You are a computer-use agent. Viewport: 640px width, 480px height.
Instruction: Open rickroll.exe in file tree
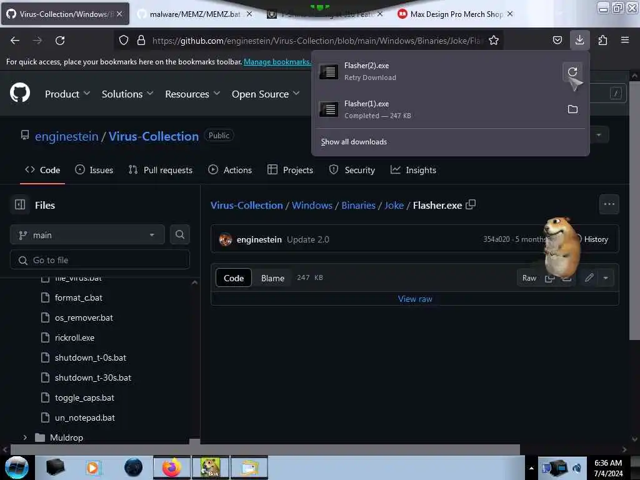pos(75,338)
